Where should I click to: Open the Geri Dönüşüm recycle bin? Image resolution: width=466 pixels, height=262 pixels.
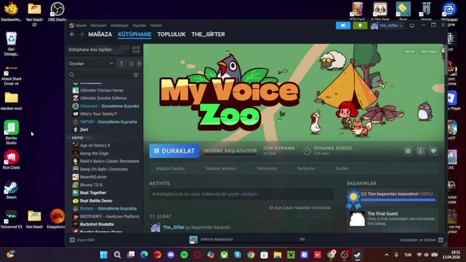(x=11, y=44)
